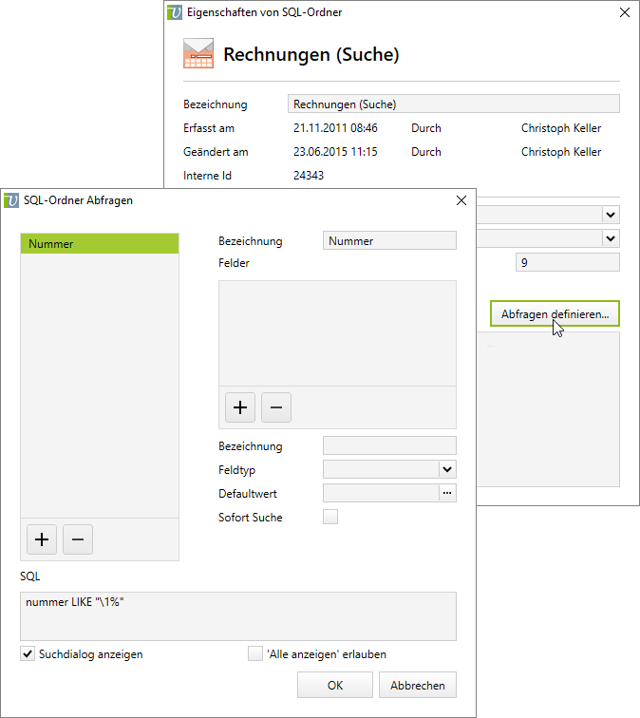Image resolution: width=640 pixels, height=718 pixels.
Task: Enable the Sofort Suche checkbox
Action: pyautogui.click(x=330, y=517)
